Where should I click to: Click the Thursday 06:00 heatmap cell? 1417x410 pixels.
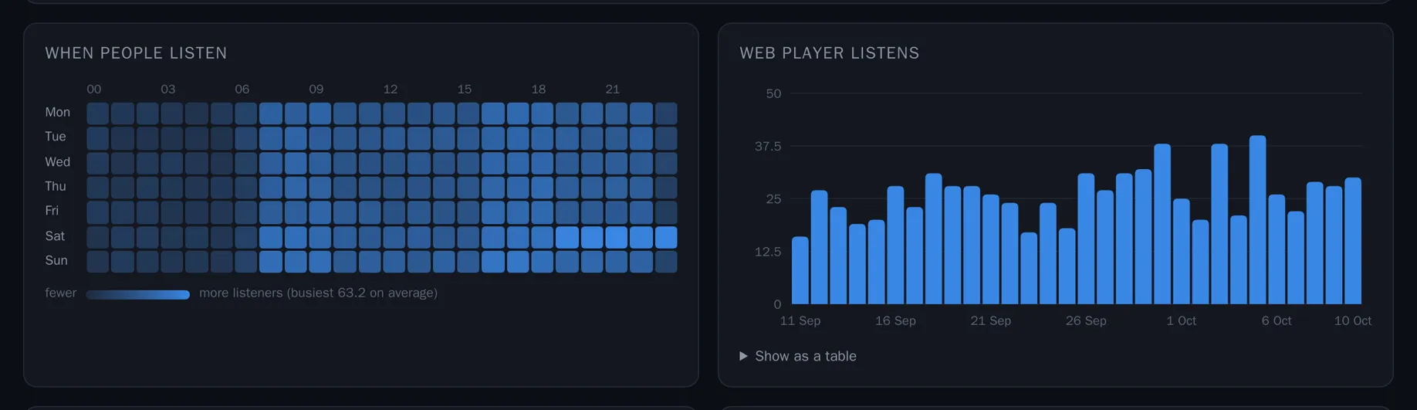coord(245,188)
